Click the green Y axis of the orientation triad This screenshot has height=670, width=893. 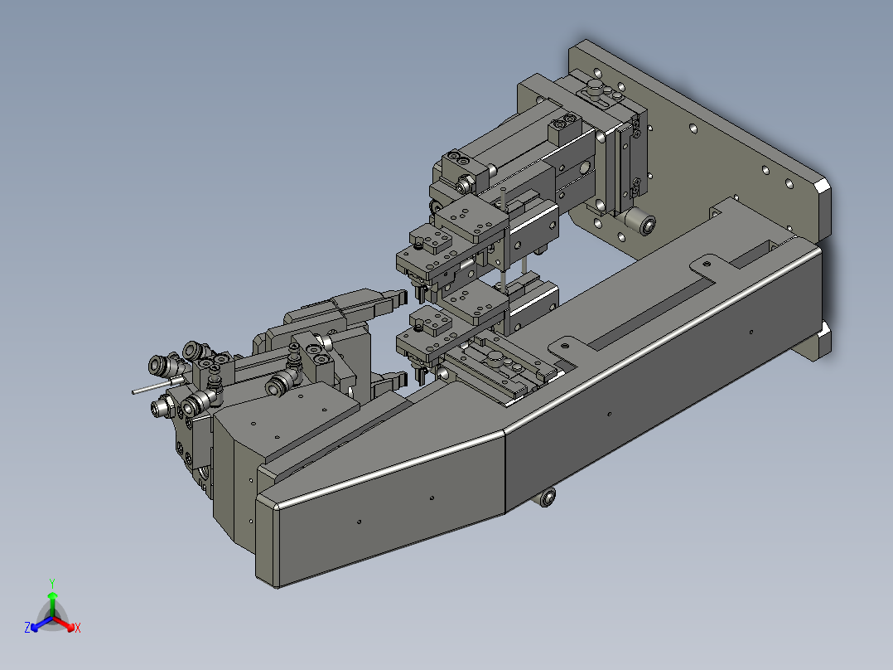click(x=52, y=604)
